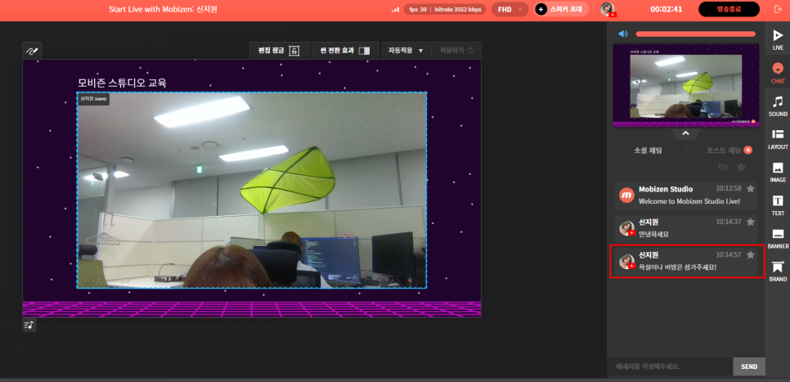Viewport: 790px width, 382px height.
Task: Switch to the 소셜 채팅 tab
Action: click(648, 151)
